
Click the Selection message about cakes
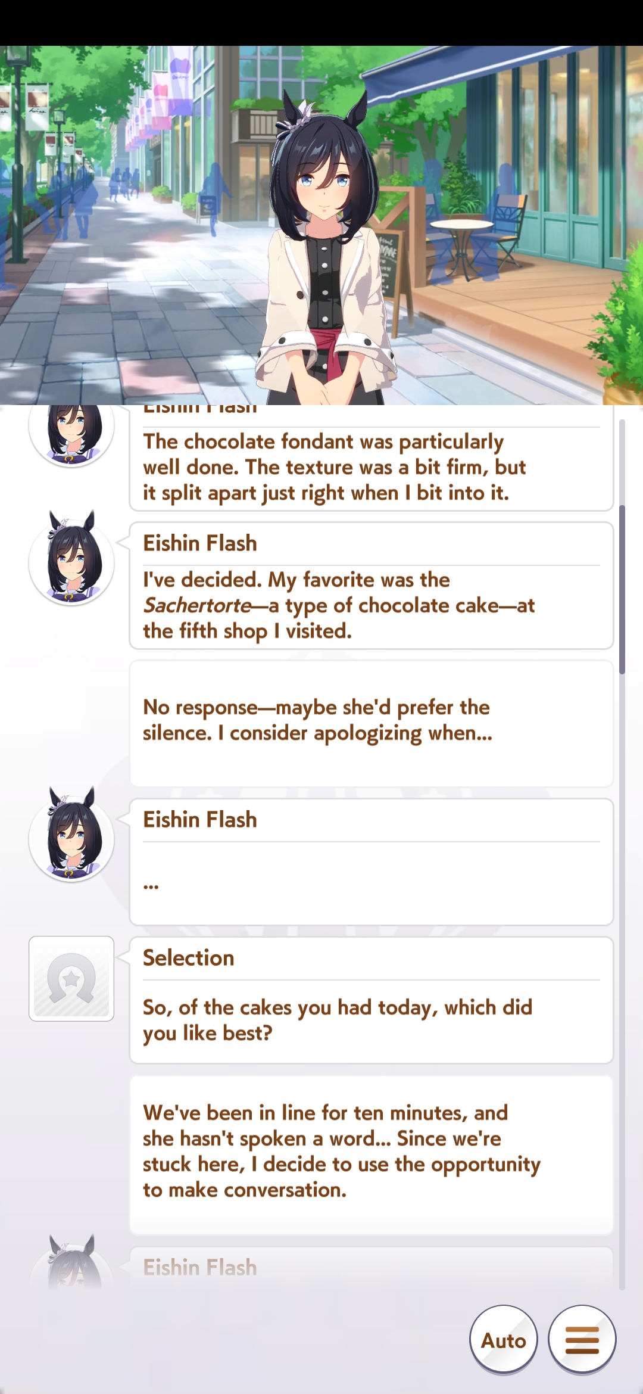pos(372,1000)
